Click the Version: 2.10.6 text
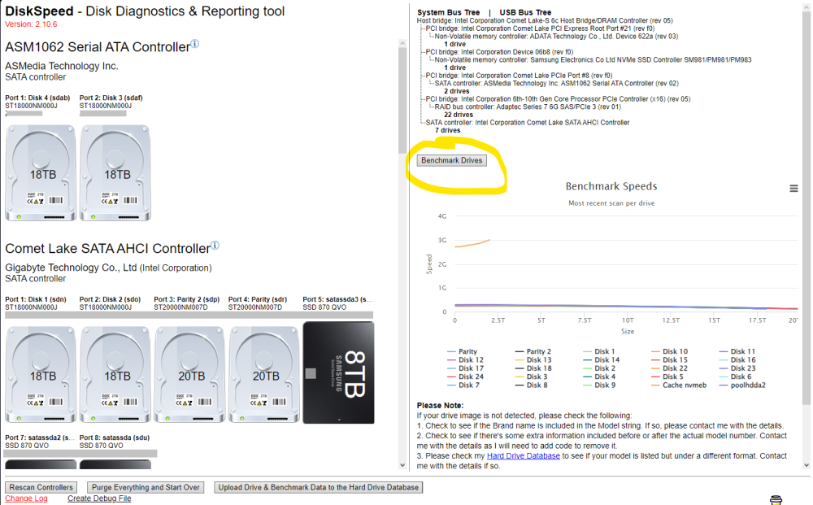Viewport: 813px width, 505px height. (31, 24)
